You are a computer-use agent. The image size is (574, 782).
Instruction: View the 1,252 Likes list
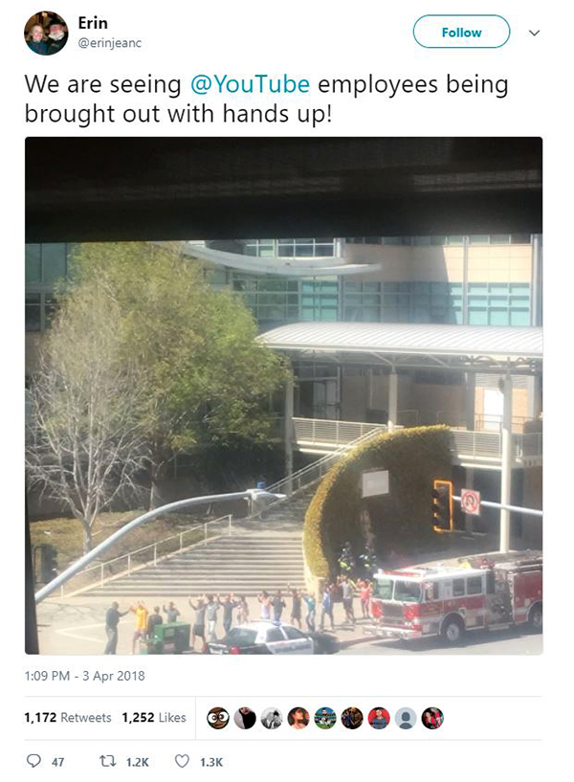[x=154, y=718]
